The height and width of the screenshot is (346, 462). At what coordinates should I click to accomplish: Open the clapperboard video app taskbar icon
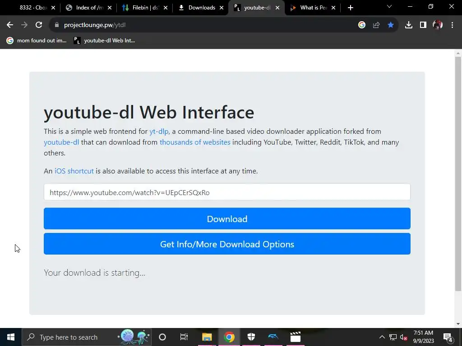click(x=295, y=337)
